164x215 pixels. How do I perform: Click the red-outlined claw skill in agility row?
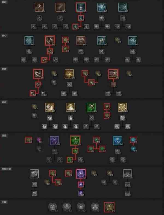click(38, 74)
